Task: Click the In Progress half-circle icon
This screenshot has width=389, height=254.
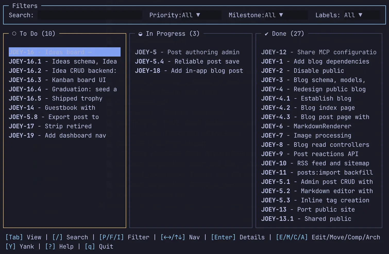Action: tap(140, 34)
